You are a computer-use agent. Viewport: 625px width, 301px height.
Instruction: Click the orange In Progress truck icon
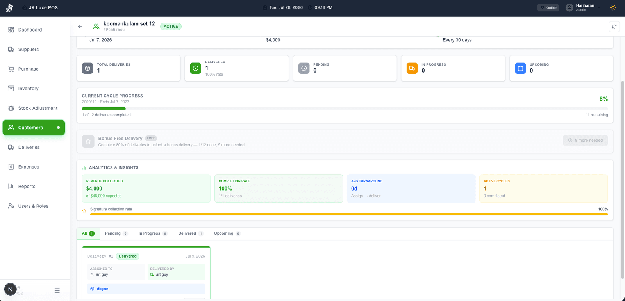click(412, 68)
